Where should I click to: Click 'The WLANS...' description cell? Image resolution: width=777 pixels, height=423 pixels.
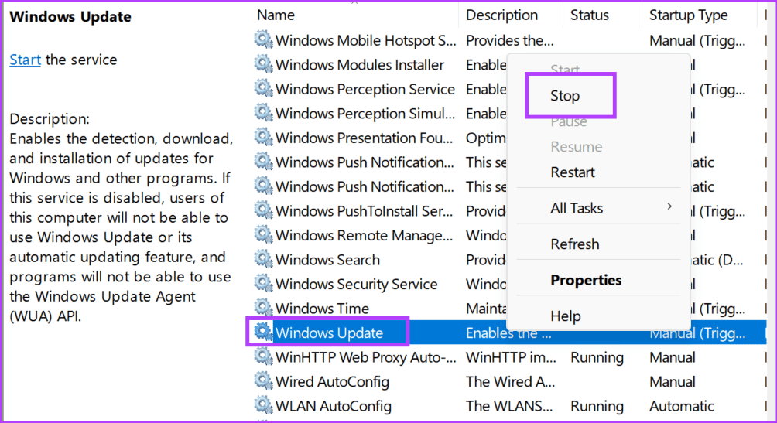[509, 406]
